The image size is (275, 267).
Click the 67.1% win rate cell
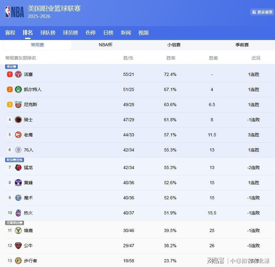(170, 90)
